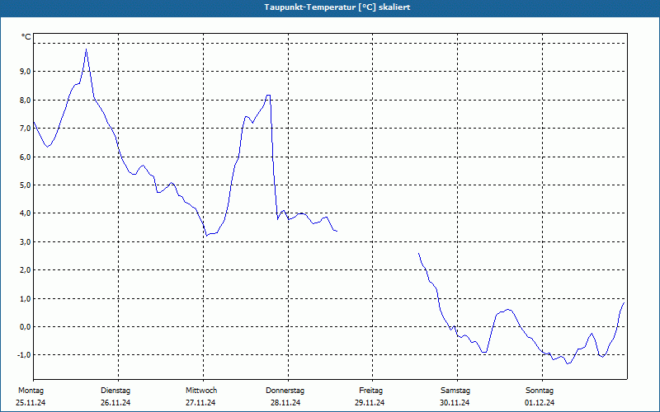The width and height of the screenshot is (660, 412).
Task: Click the date 25.11.24
Action: pyautogui.click(x=31, y=403)
